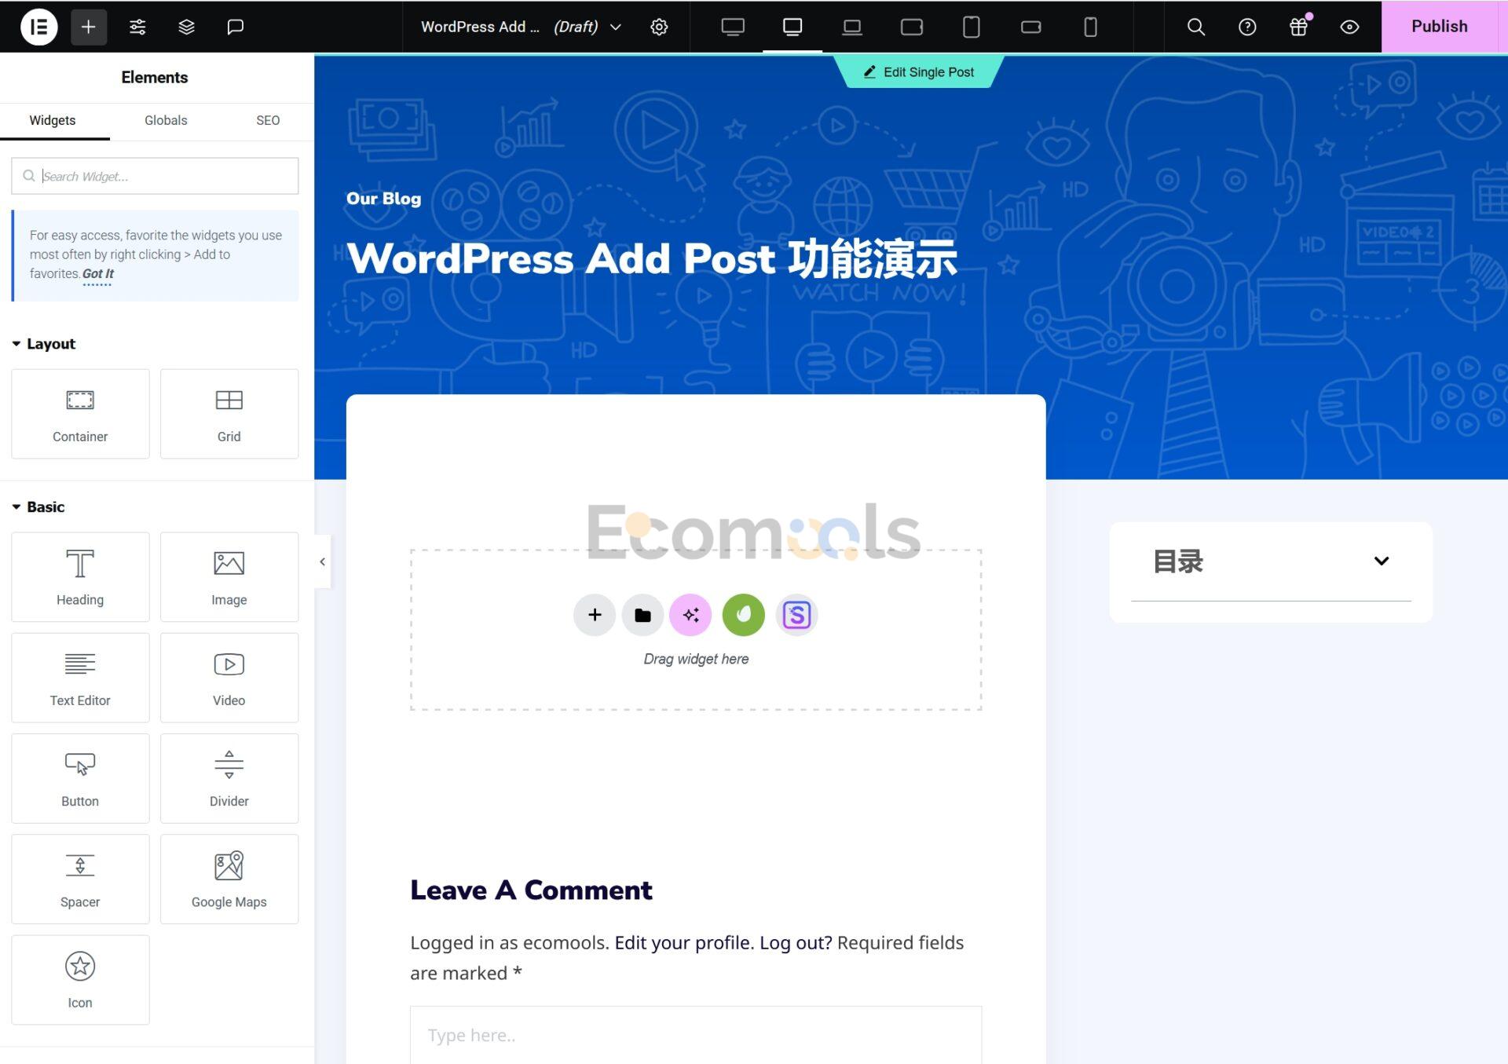Click the Leave A Comment heading
1508x1064 pixels.
click(x=531, y=890)
